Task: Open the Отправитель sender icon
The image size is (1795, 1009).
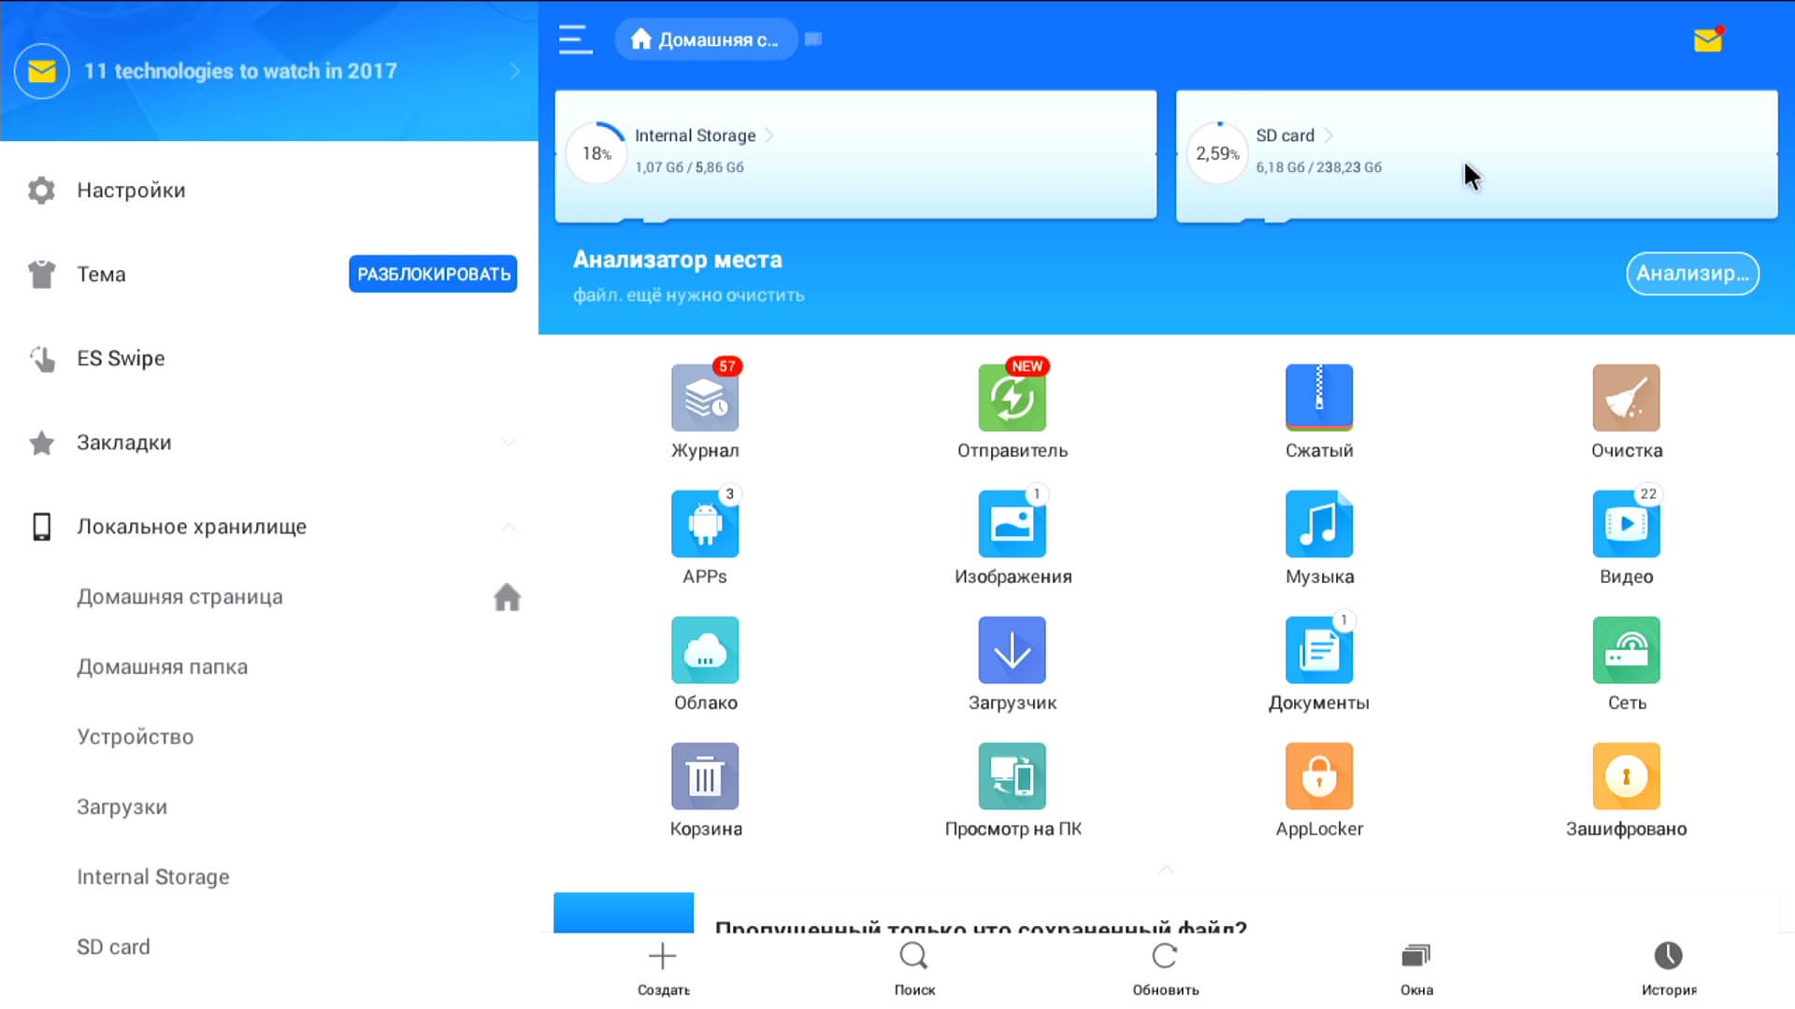Action: coord(1012,399)
